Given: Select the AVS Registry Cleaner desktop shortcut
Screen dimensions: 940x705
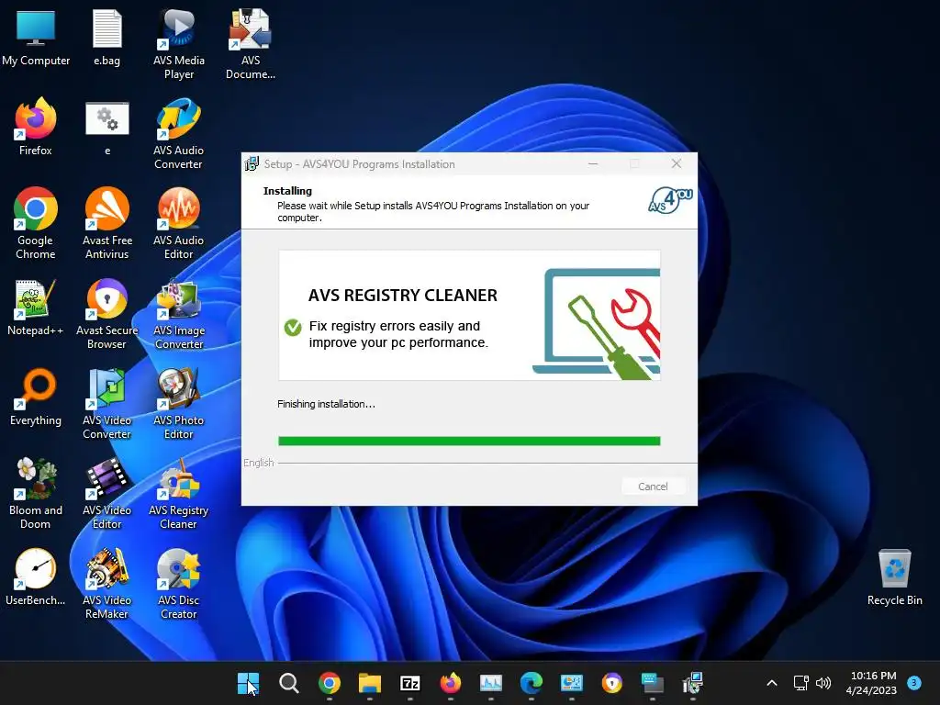Looking at the screenshot, I should tap(179, 493).
